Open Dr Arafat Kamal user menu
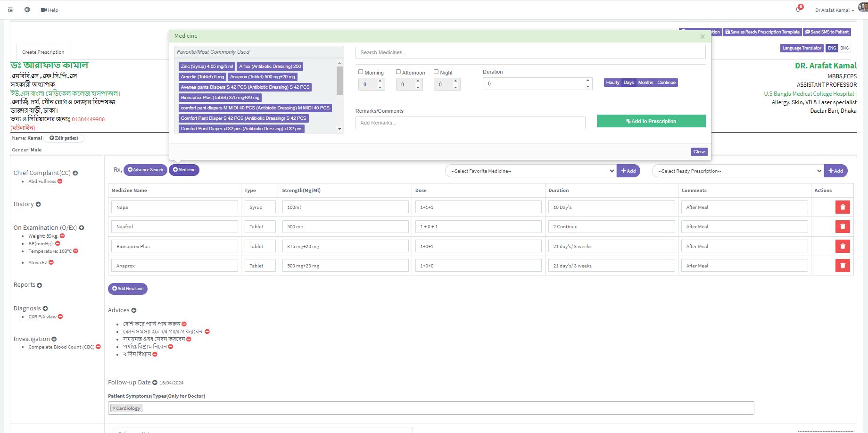Image resolution: width=868 pixels, height=433 pixels. click(x=834, y=10)
